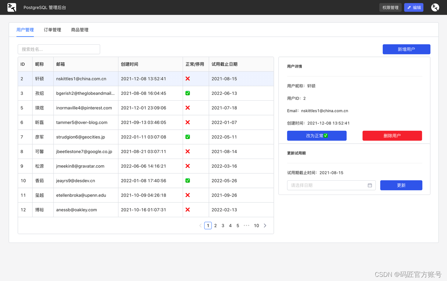The width and height of the screenshot is (447, 281).
Task: Switch to the 商品管理 tab
Action: (80, 30)
